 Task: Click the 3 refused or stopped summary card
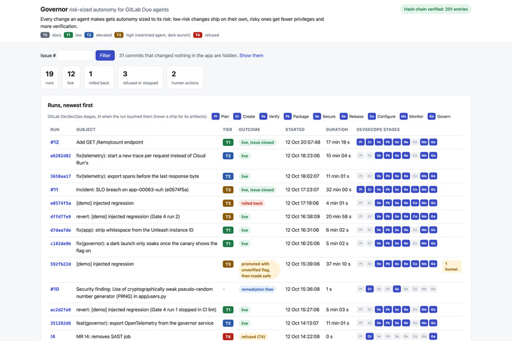[x=140, y=77]
